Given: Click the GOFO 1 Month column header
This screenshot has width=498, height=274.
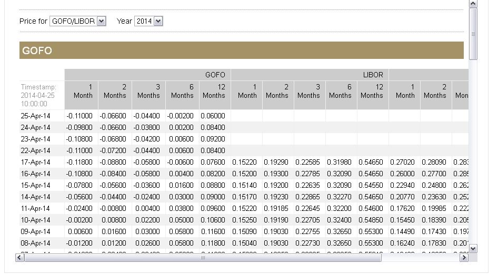Looking at the screenshot, I should point(81,95).
